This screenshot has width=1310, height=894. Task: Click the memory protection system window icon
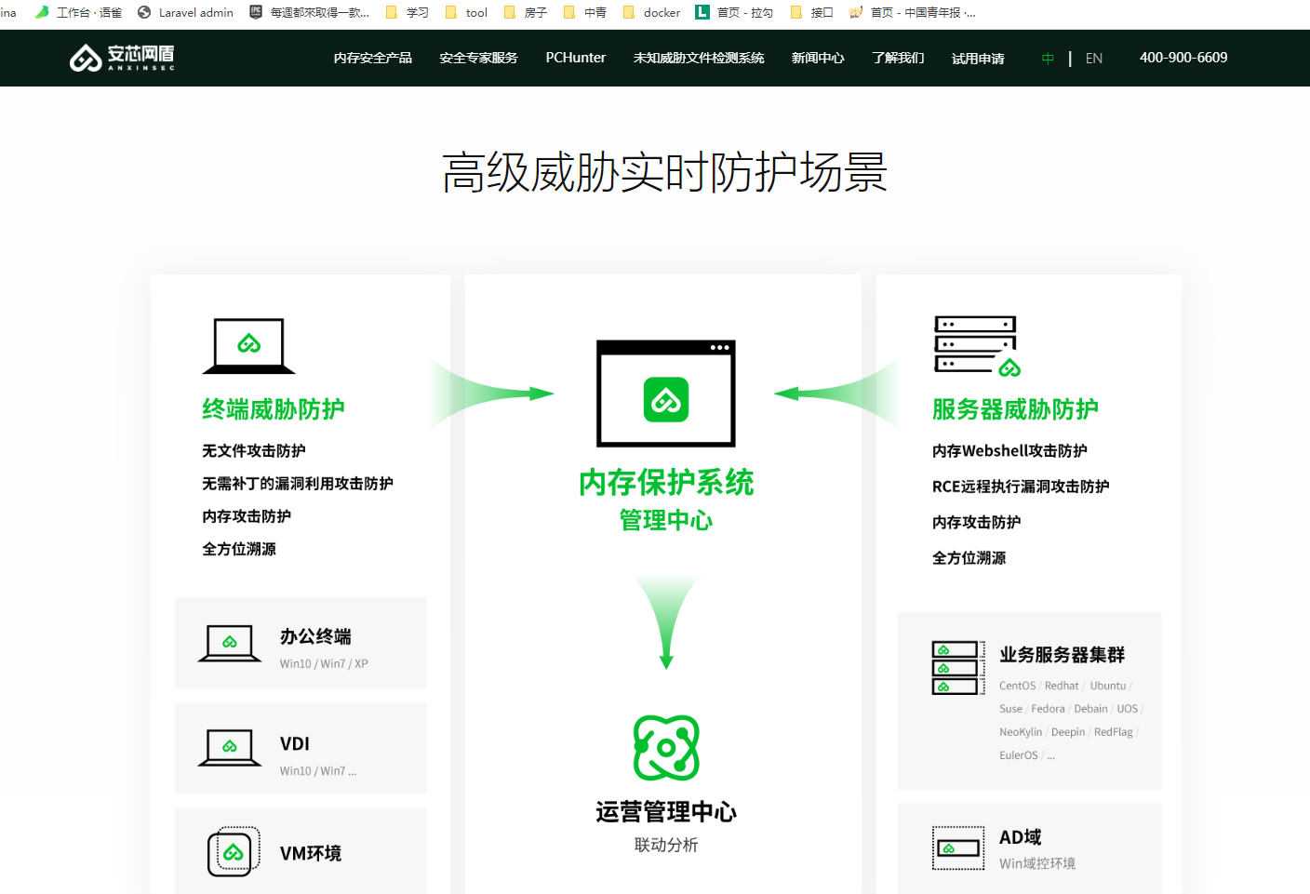tap(666, 394)
